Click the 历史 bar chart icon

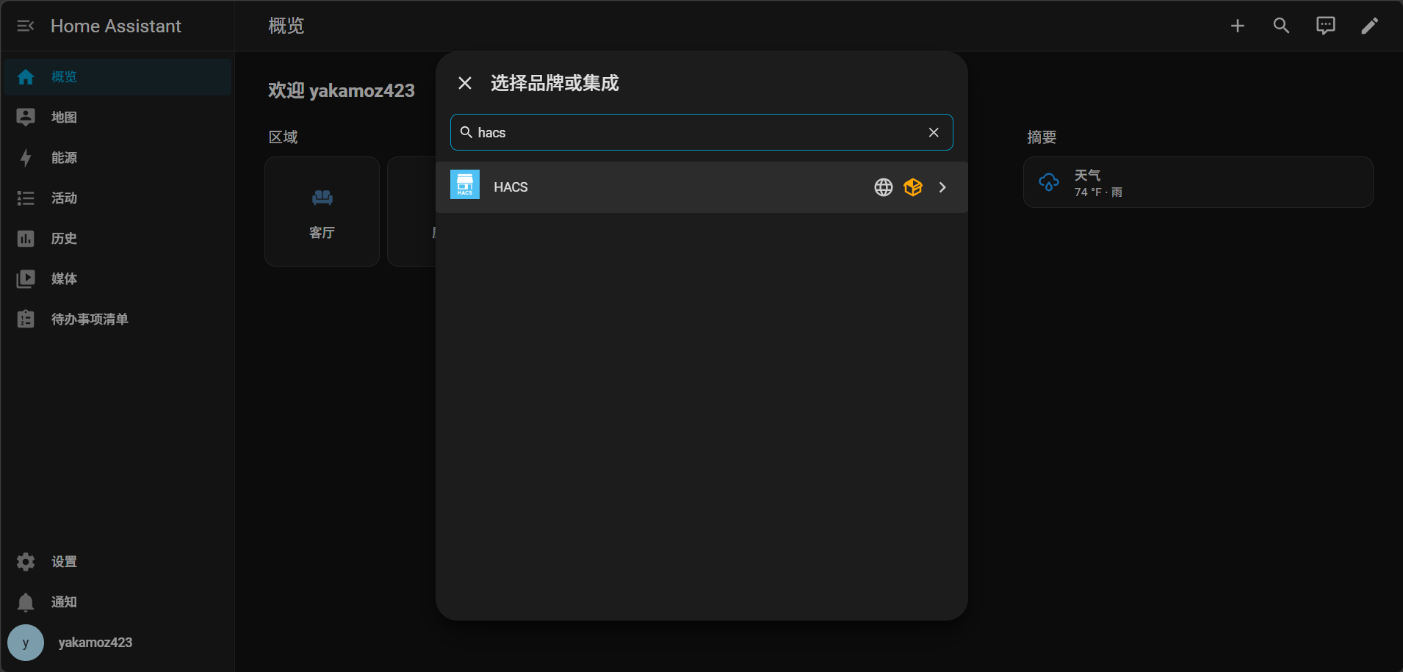click(x=26, y=239)
